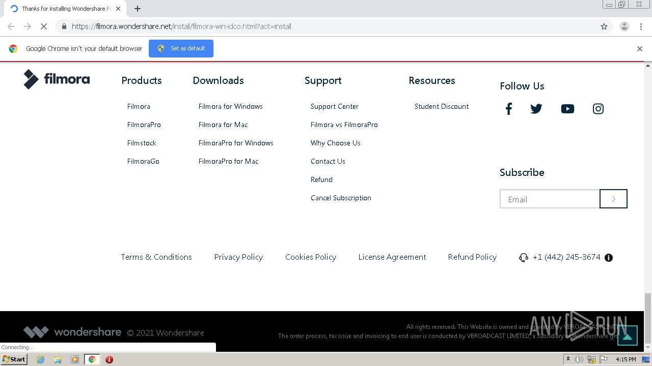The width and height of the screenshot is (652, 366).
Task: Open the Contact Us page
Action: [x=328, y=161]
